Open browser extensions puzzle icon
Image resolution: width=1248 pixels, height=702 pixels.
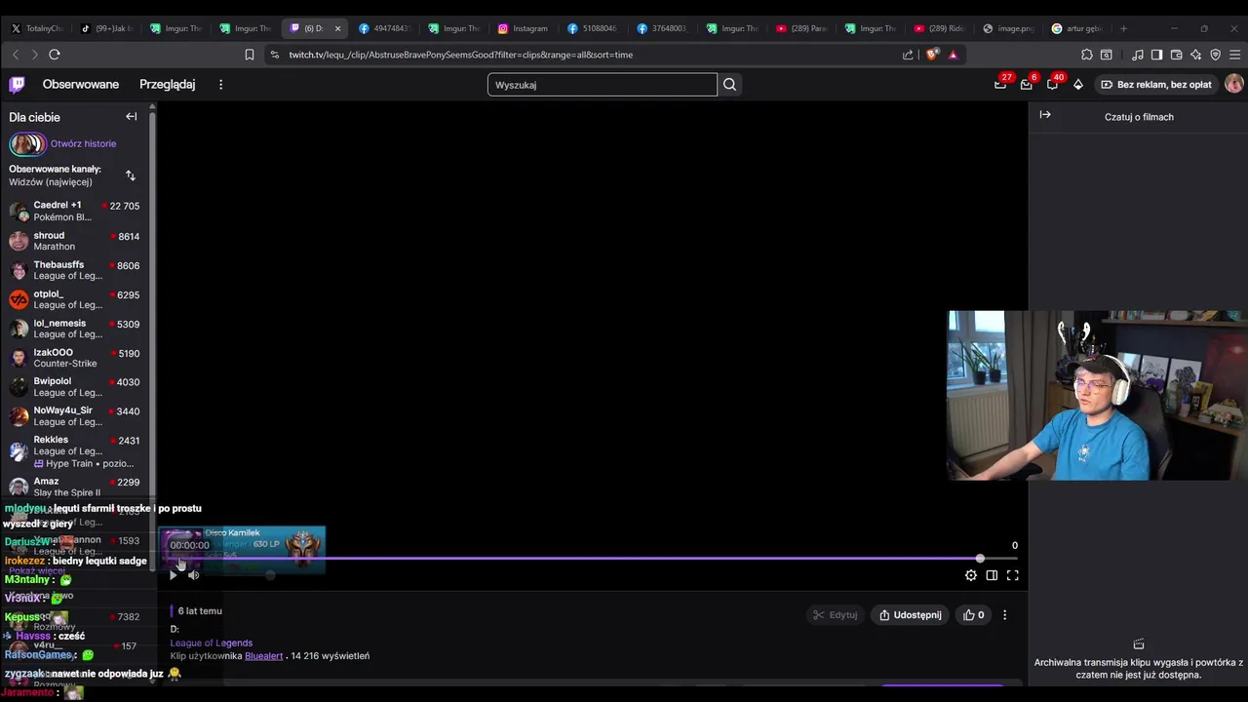click(1087, 55)
